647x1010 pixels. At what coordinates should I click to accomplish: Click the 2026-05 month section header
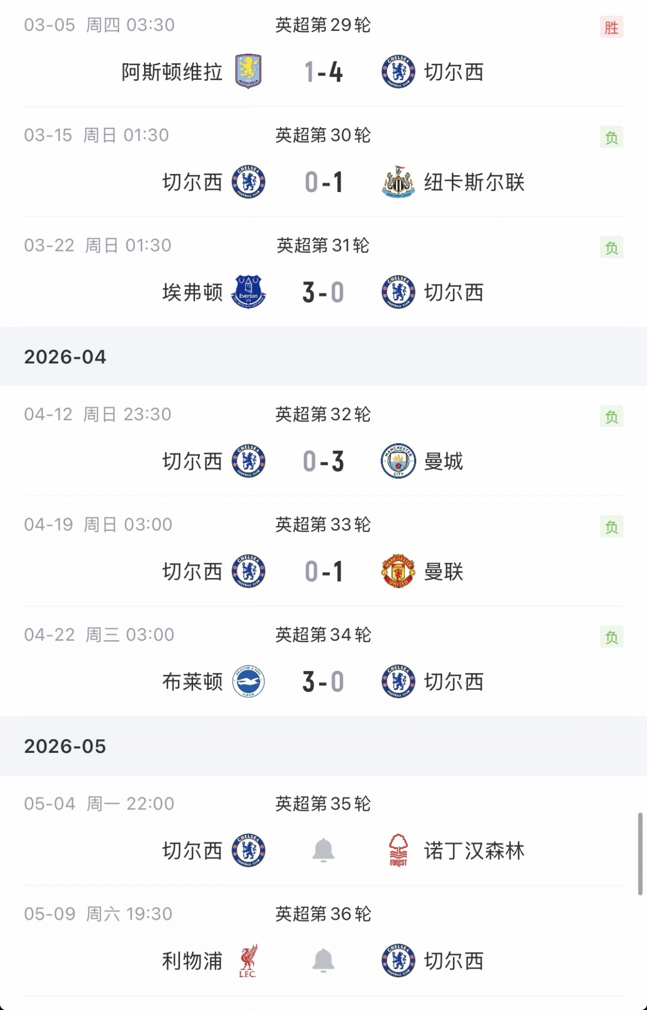coord(65,746)
